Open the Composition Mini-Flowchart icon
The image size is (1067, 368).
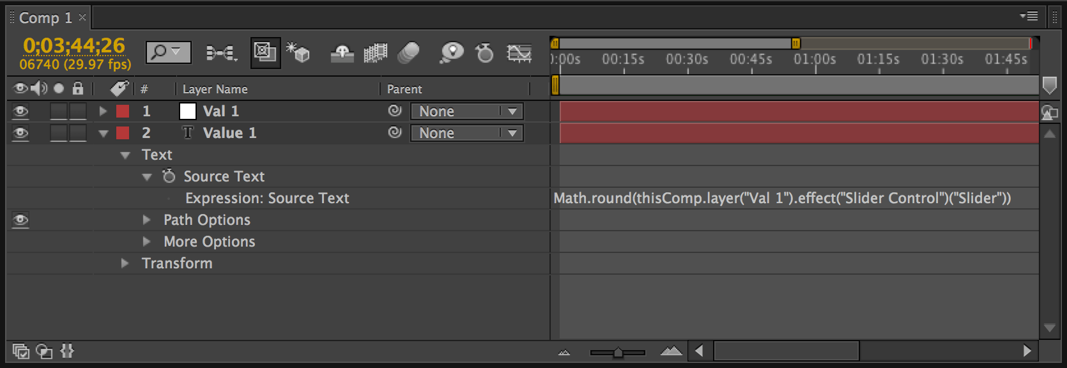(x=221, y=52)
